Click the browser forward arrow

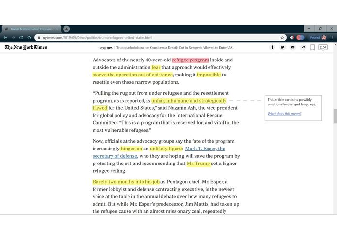(x=13, y=38)
